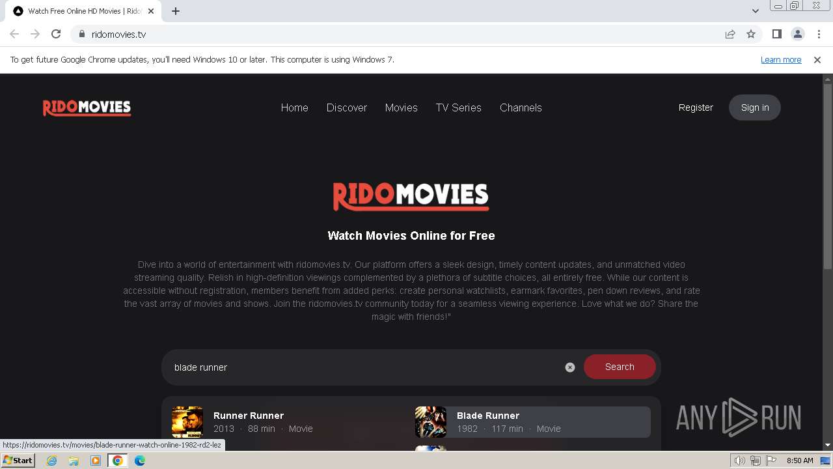Viewport: 833px width, 469px height.
Task: Click the Search button
Action: pyautogui.click(x=619, y=367)
